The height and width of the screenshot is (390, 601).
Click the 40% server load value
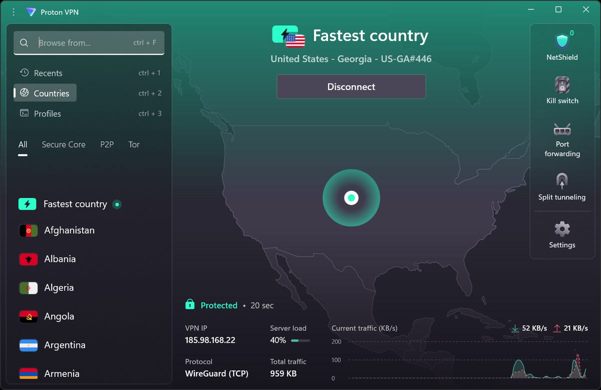pyautogui.click(x=278, y=340)
